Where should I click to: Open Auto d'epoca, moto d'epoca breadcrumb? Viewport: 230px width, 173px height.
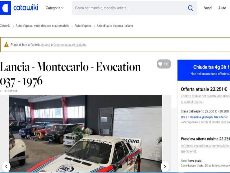click(42, 26)
